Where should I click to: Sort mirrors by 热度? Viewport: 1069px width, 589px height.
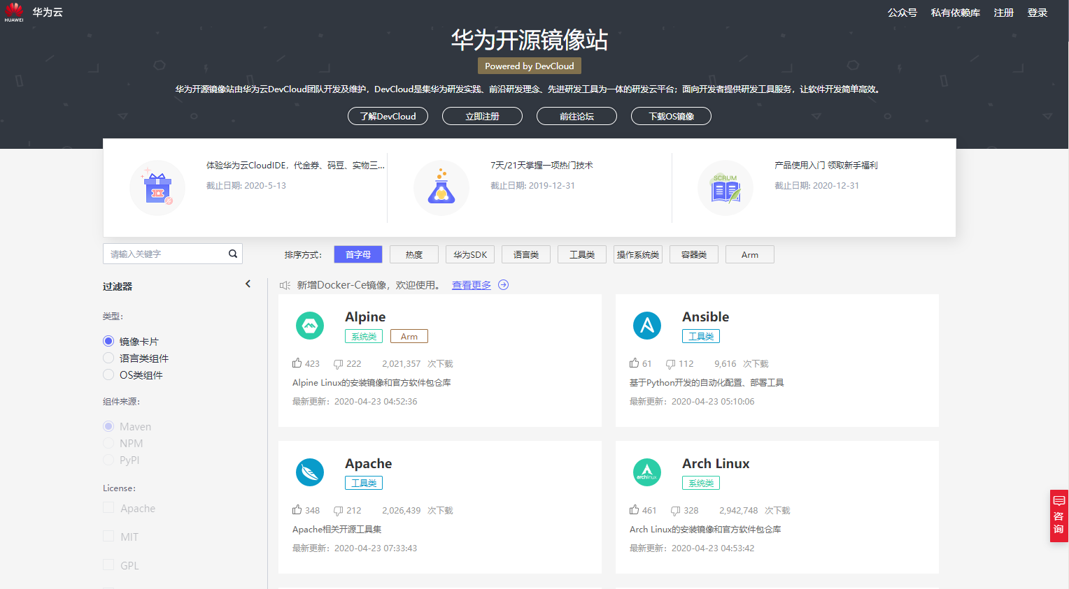414,254
